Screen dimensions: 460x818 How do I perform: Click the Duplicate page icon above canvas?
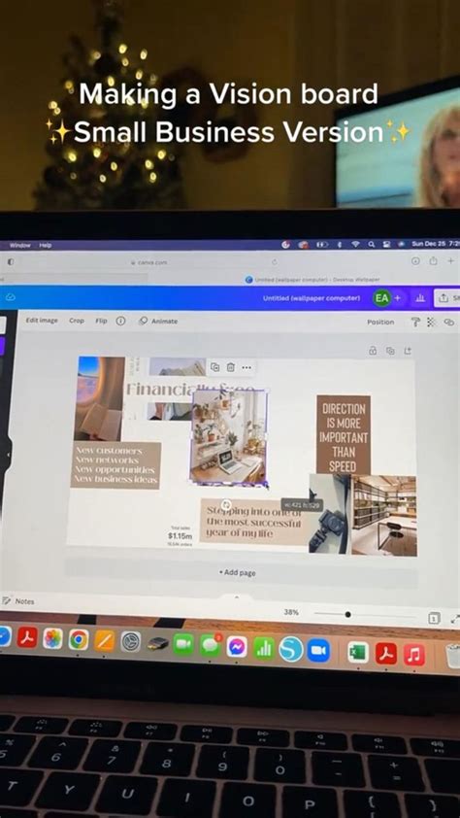point(390,351)
